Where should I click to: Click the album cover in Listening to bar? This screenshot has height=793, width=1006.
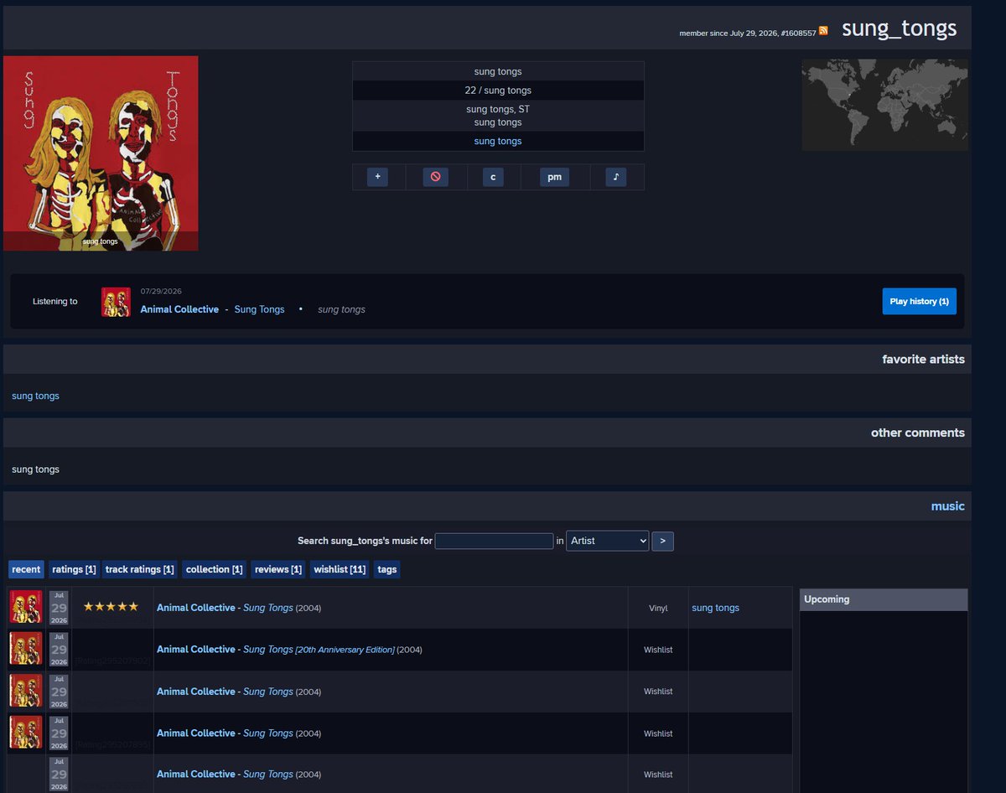point(116,302)
